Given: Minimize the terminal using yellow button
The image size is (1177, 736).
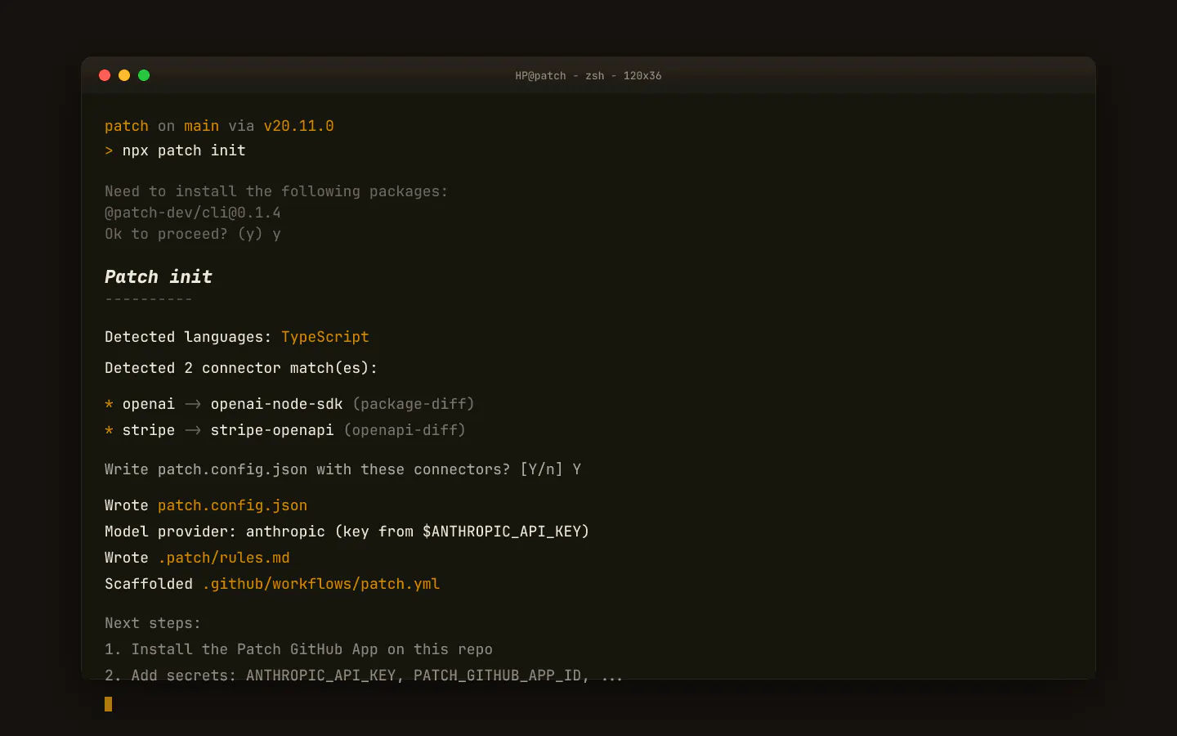Looking at the screenshot, I should pyautogui.click(x=124, y=75).
